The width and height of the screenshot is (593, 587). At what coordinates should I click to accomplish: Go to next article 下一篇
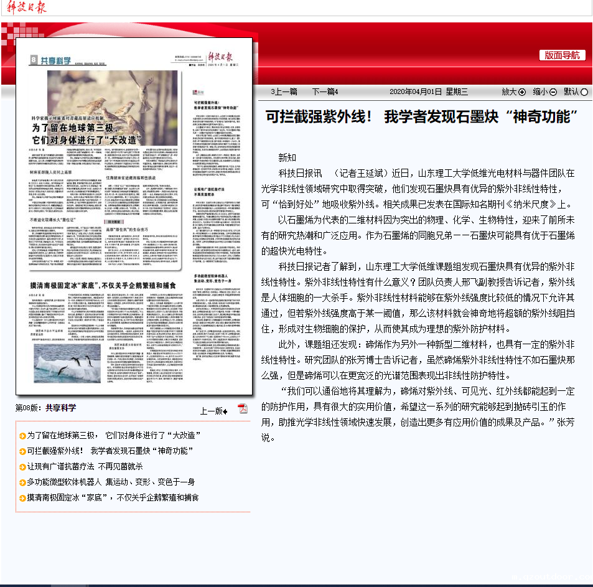(324, 92)
